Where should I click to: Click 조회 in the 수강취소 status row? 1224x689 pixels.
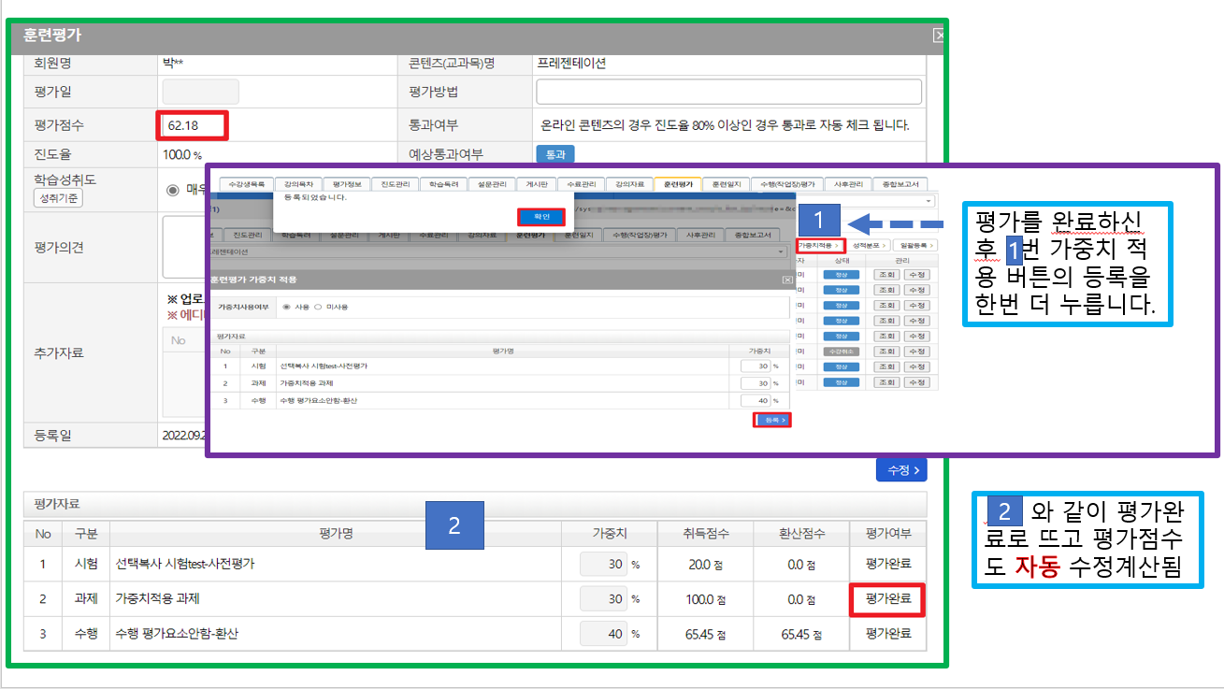886,351
